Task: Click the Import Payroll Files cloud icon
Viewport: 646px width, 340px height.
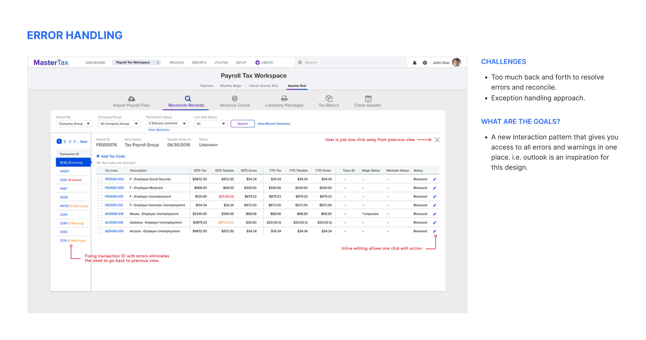Action: 131,99
